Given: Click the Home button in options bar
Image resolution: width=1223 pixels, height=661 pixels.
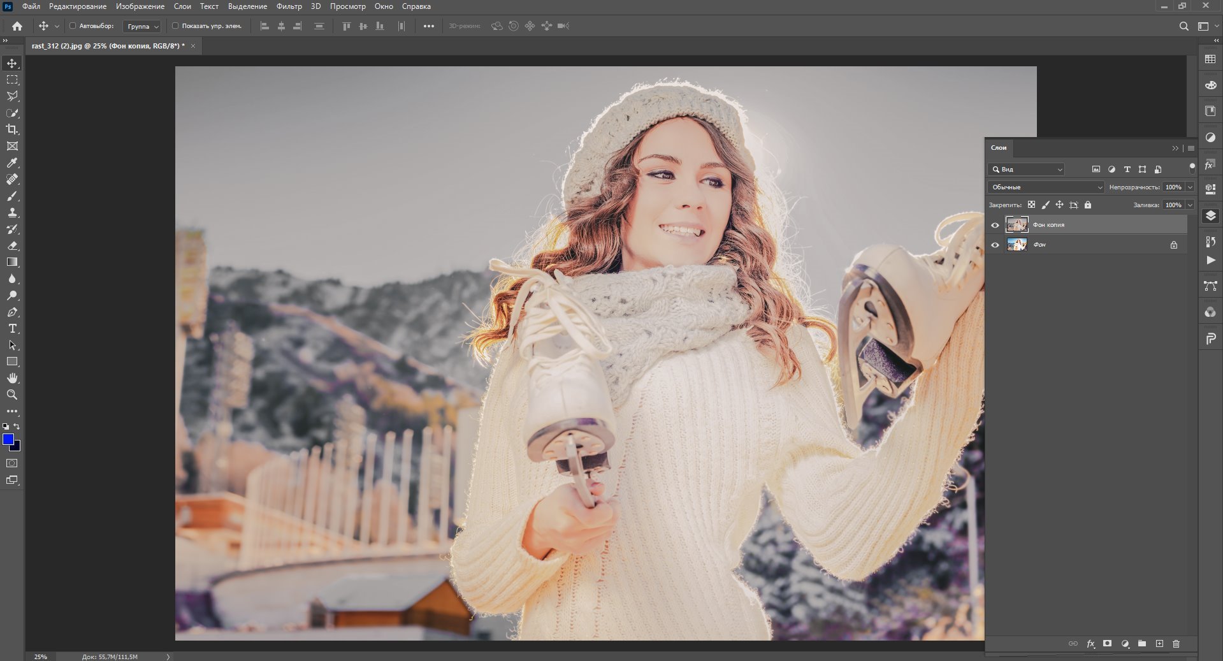Looking at the screenshot, I should tap(17, 26).
